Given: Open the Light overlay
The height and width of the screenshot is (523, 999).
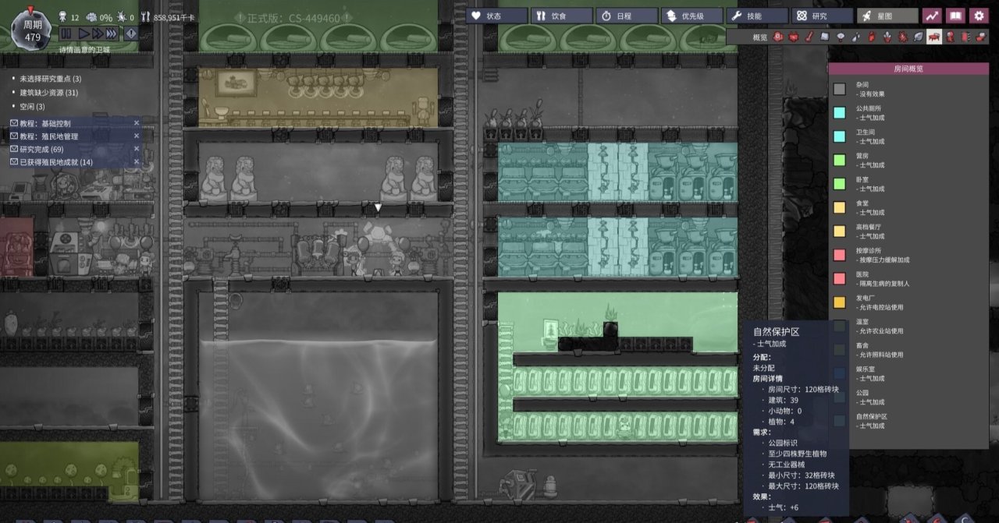Looking at the screenshot, I should (x=841, y=37).
